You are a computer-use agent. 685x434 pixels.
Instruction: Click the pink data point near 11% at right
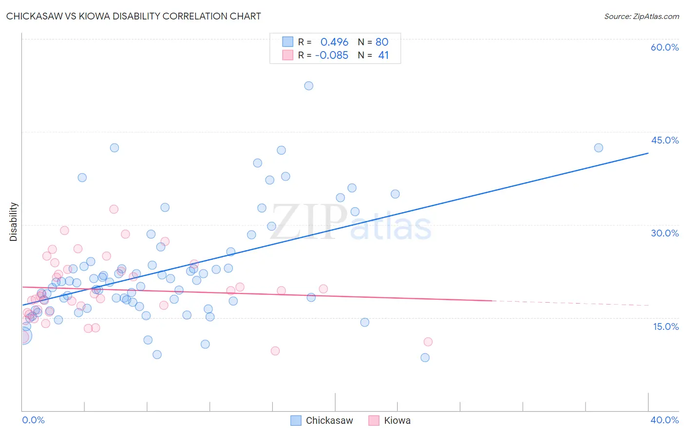tap(428, 342)
